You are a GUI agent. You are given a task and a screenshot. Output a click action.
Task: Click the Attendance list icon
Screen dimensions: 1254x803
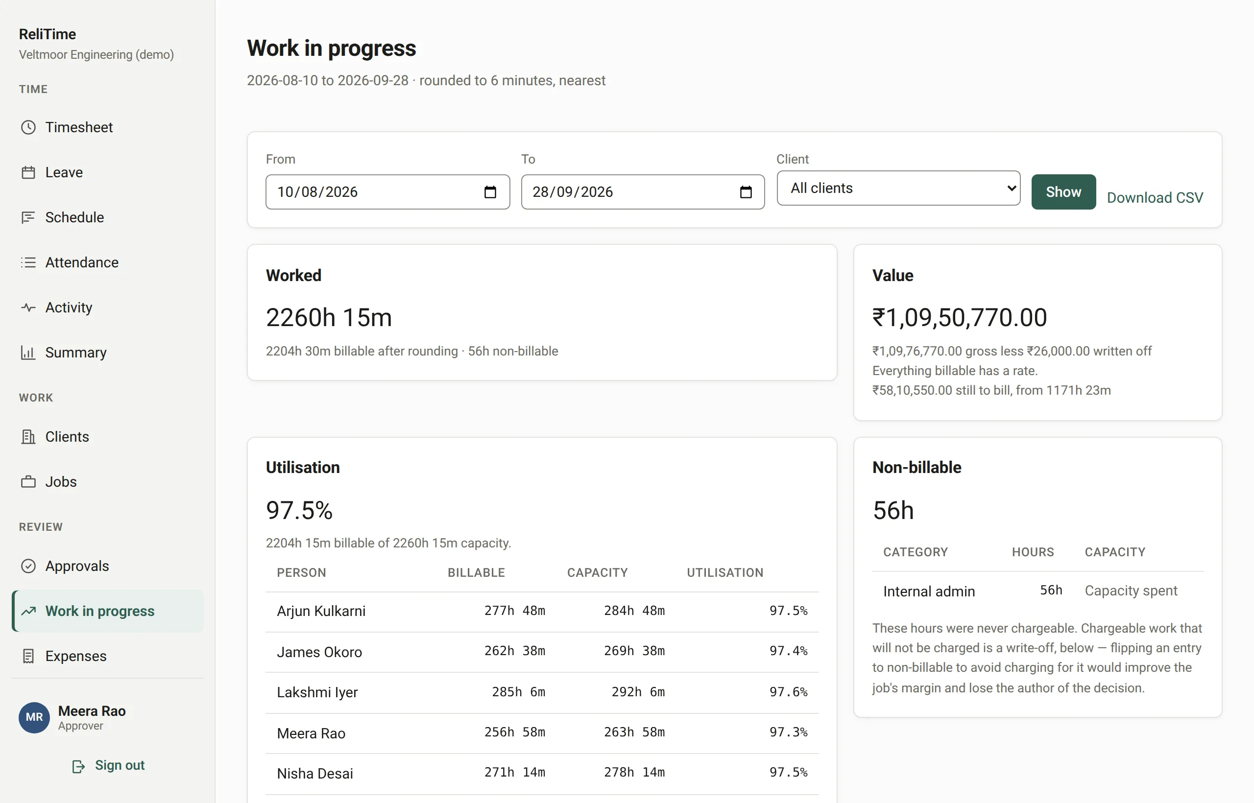click(x=28, y=262)
